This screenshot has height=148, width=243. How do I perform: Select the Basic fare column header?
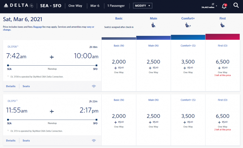click(119, 18)
